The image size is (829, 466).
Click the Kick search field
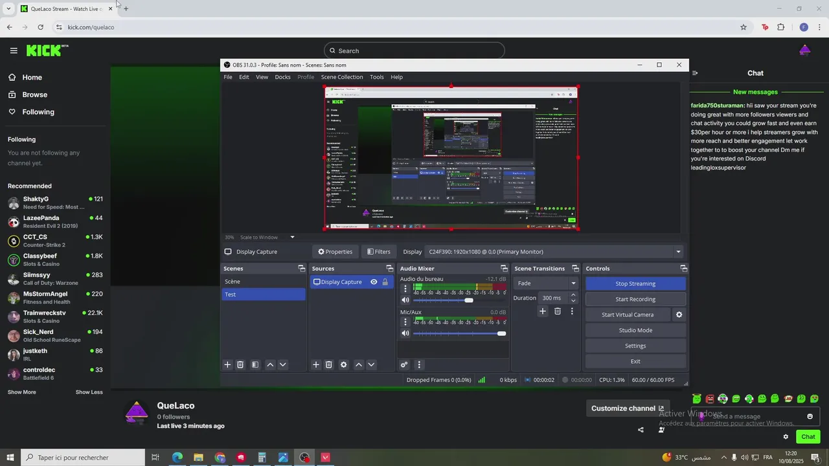[414, 50]
